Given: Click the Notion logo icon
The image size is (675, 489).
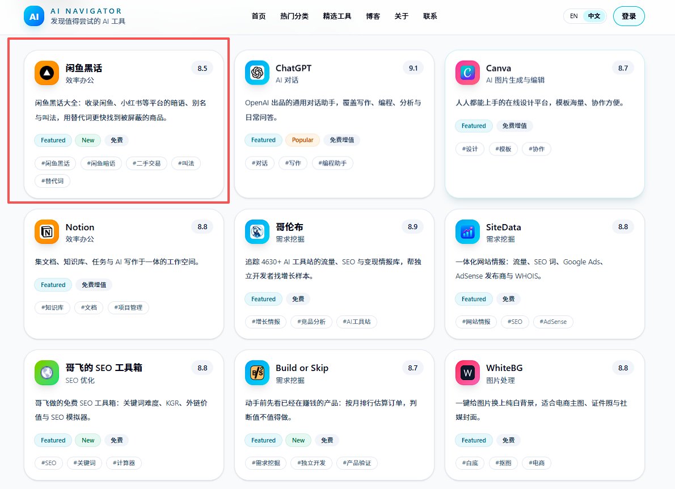Looking at the screenshot, I should pos(47,231).
